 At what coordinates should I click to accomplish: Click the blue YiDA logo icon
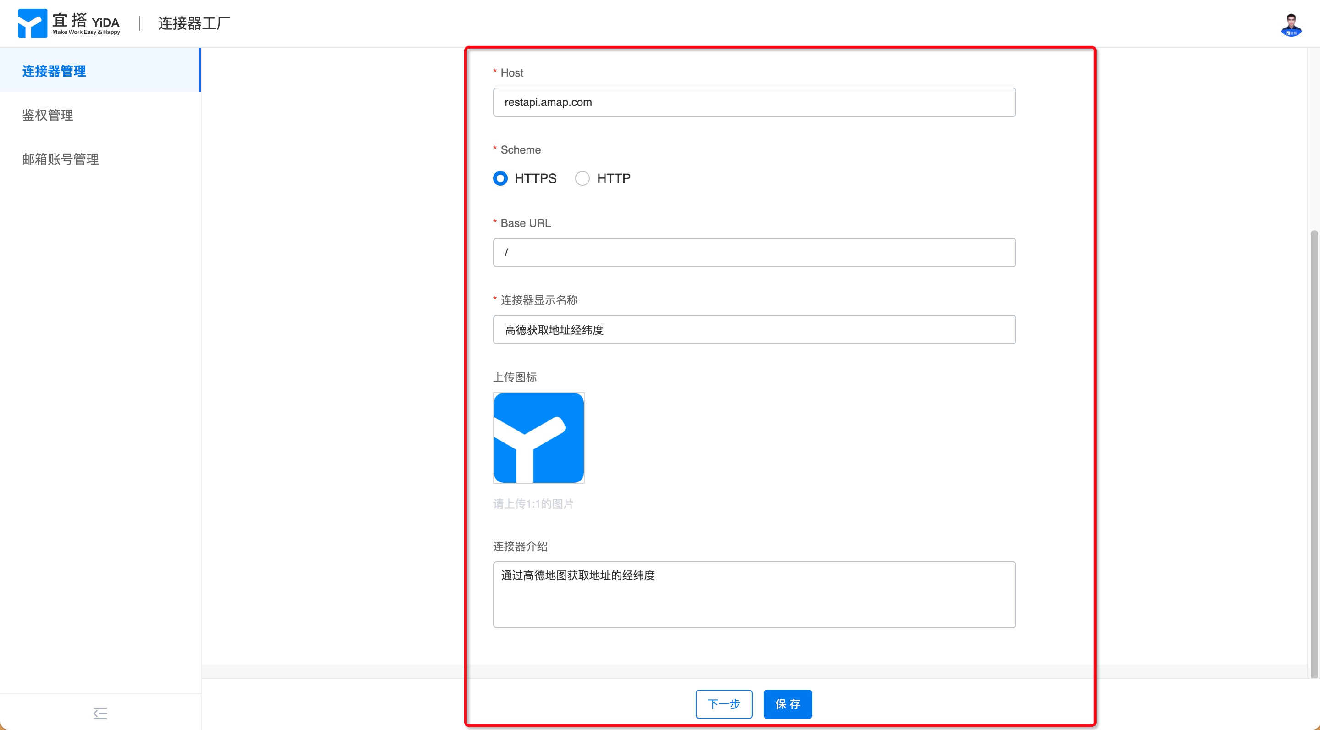coord(32,23)
